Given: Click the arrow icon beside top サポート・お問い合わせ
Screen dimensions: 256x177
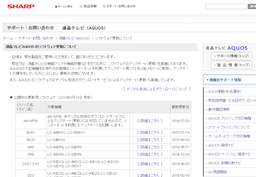Looking at the screenshot, I should pyautogui.click(x=104, y=6).
